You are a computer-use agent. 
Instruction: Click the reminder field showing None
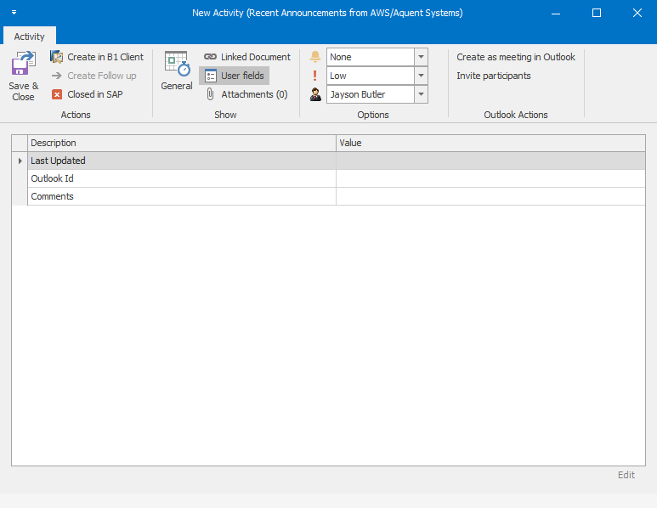tap(371, 57)
